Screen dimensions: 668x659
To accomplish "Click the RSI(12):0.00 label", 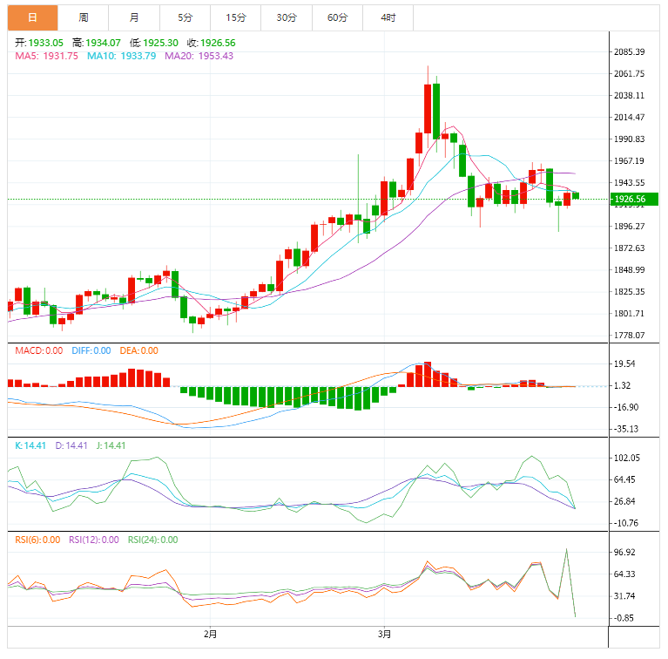I will (x=94, y=540).
